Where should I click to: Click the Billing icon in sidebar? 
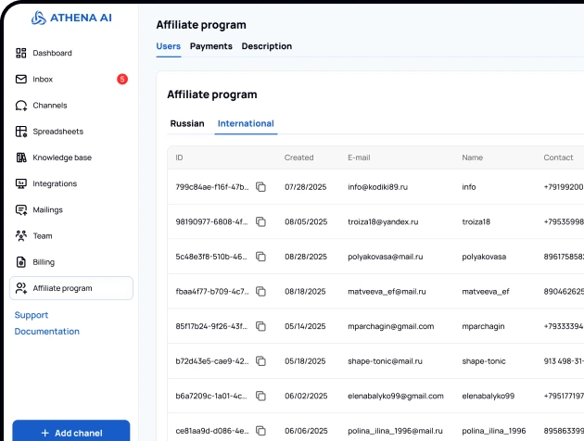coord(21,262)
